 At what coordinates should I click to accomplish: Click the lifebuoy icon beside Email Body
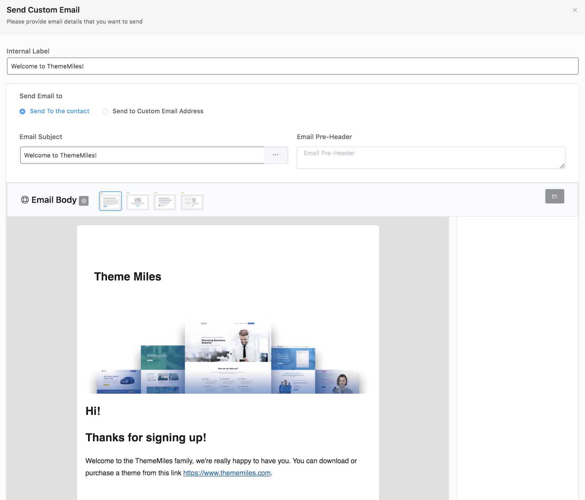tap(25, 200)
